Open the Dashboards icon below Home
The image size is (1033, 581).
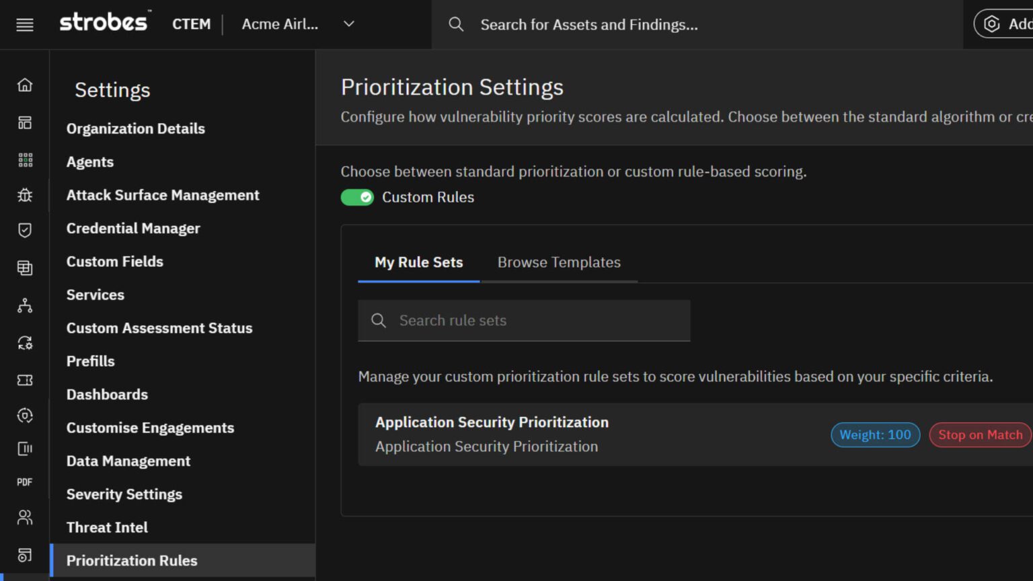pos(25,122)
